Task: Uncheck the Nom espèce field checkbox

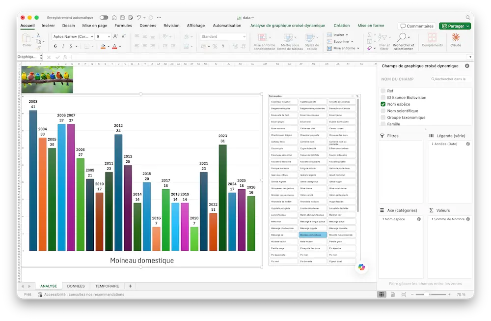Action: coord(383,104)
